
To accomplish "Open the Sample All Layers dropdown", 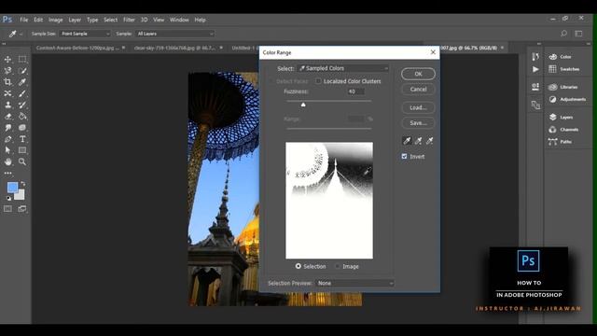I will point(174,34).
